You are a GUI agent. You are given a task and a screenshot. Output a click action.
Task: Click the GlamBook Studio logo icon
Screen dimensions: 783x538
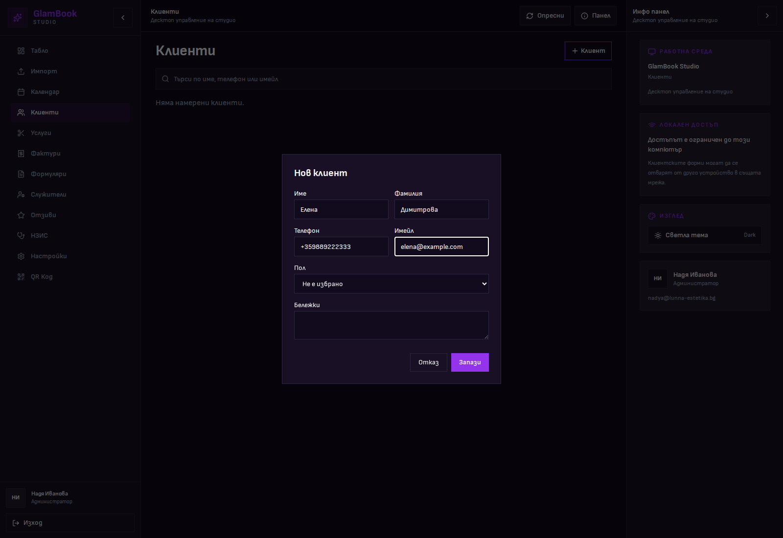point(18,18)
